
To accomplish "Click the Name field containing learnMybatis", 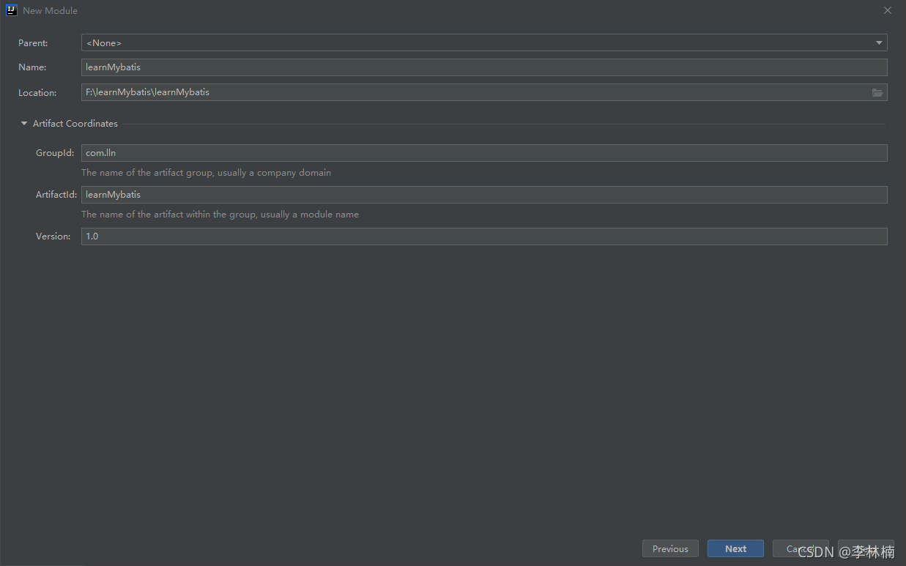I will pyautogui.click(x=484, y=67).
